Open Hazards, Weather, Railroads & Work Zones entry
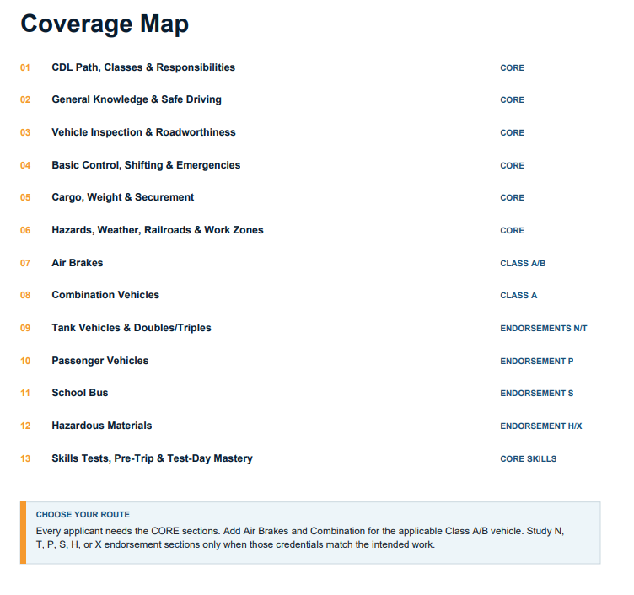The height and width of the screenshot is (595, 634). point(158,230)
